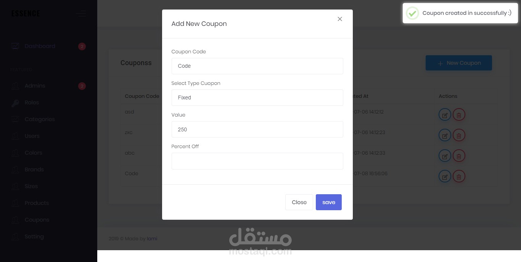Open Categories in the sidebar menu
This screenshot has width=521, height=262.
[40, 119]
